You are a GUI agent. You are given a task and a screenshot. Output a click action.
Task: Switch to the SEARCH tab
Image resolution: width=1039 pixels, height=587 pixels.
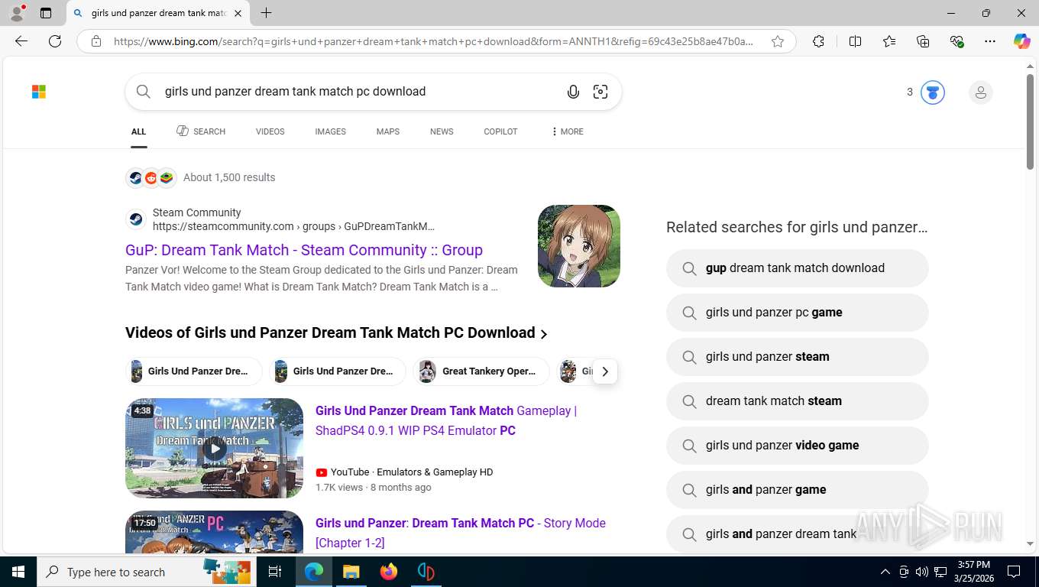coord(201,131)
